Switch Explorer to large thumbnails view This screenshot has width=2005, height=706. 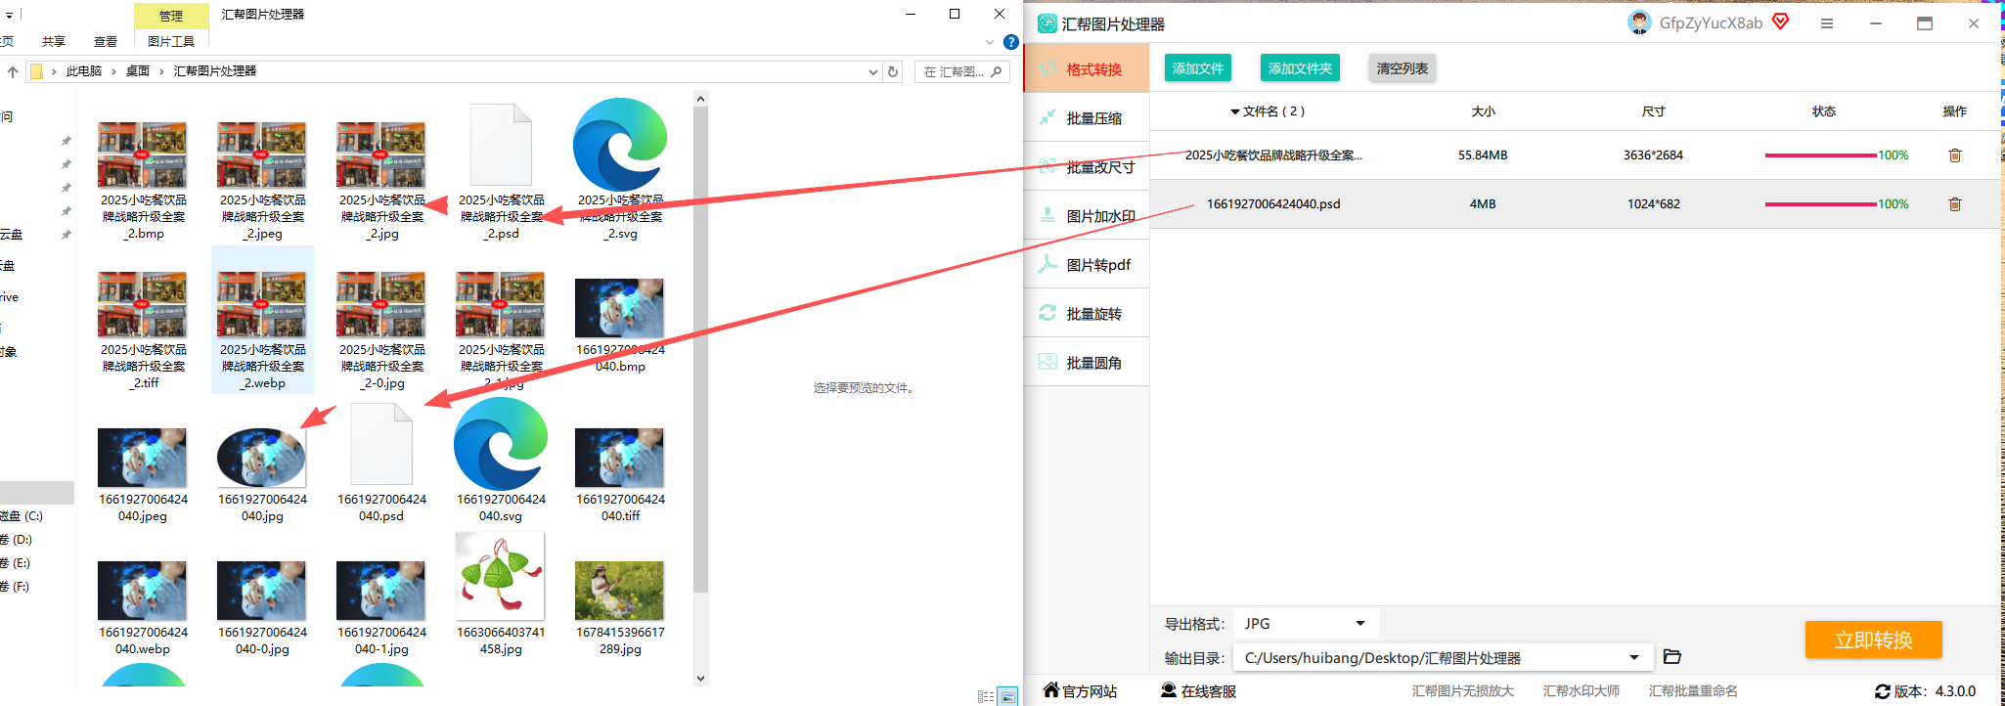tap(1007, 696)
